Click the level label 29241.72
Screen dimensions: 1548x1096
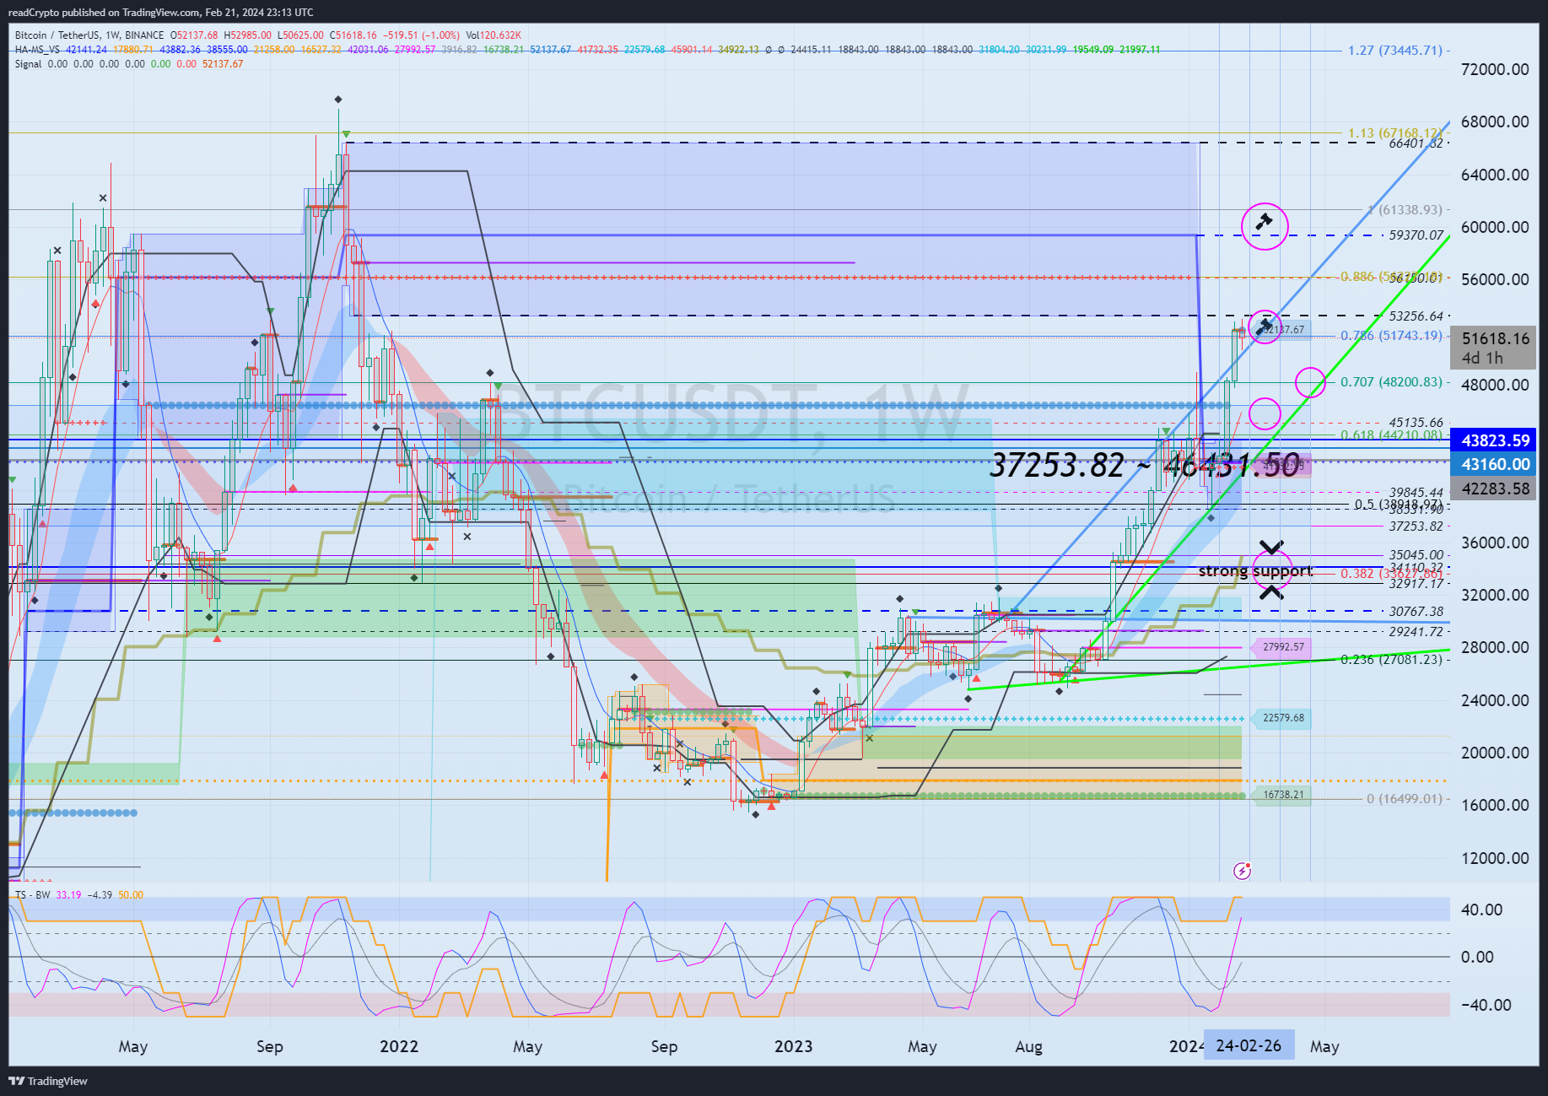(x=1416, y=632)
